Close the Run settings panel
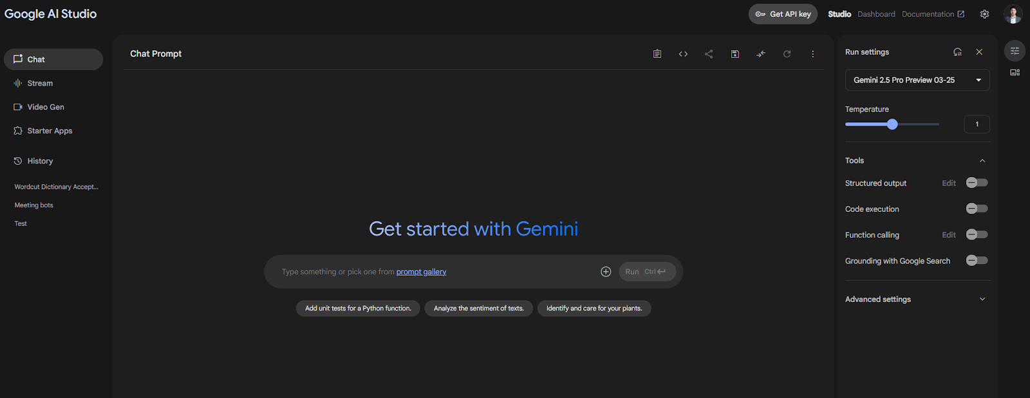Screen dimensions: 1030x398 [979, 52]
